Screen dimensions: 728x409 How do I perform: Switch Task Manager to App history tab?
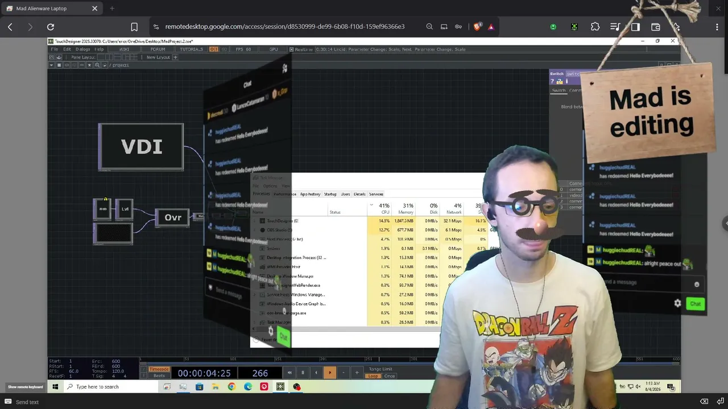coord(310,194)
